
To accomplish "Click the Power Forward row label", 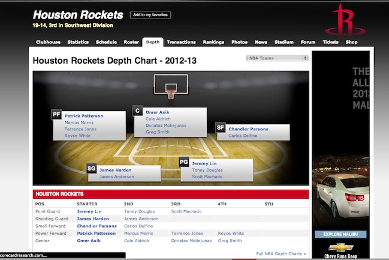I will click(x=50, y=233).
